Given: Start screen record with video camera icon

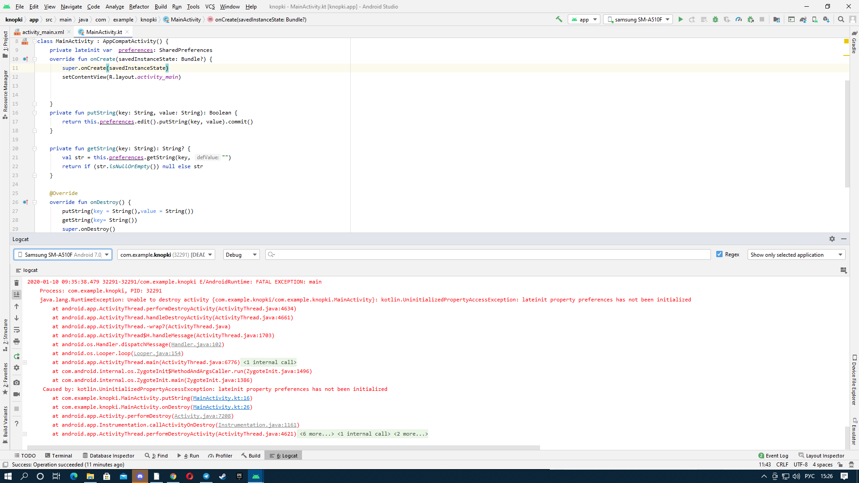Looking at the screenshot, I should click(17, 394).
